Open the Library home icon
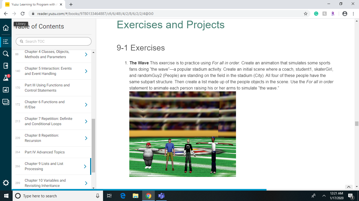This screenshot has height=201, width=359. point(6,28)
